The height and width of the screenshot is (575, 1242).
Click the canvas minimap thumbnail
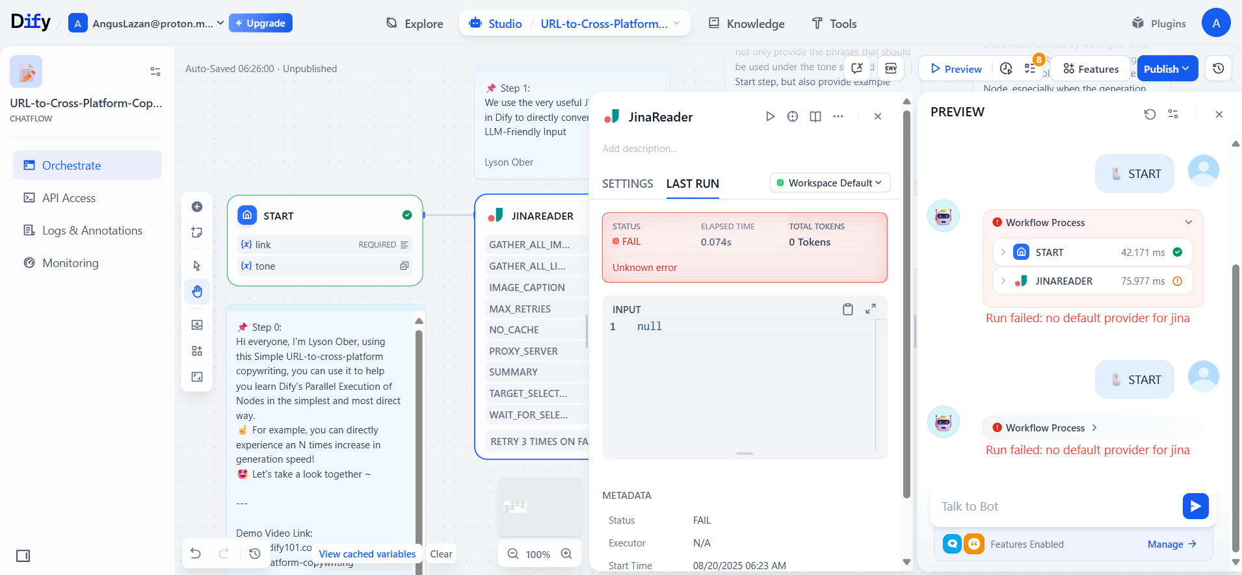pyautogui.click(x=540, y=507)
